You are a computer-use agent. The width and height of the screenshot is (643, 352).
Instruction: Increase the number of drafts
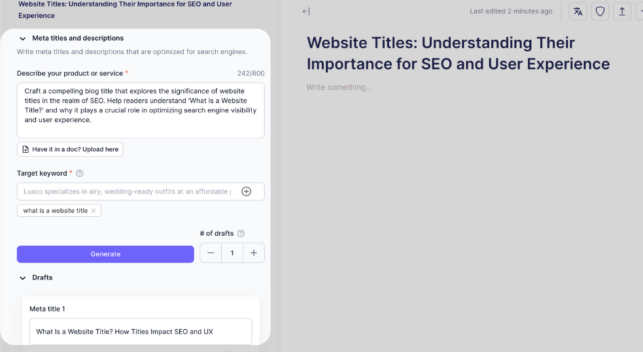(254, 253)
